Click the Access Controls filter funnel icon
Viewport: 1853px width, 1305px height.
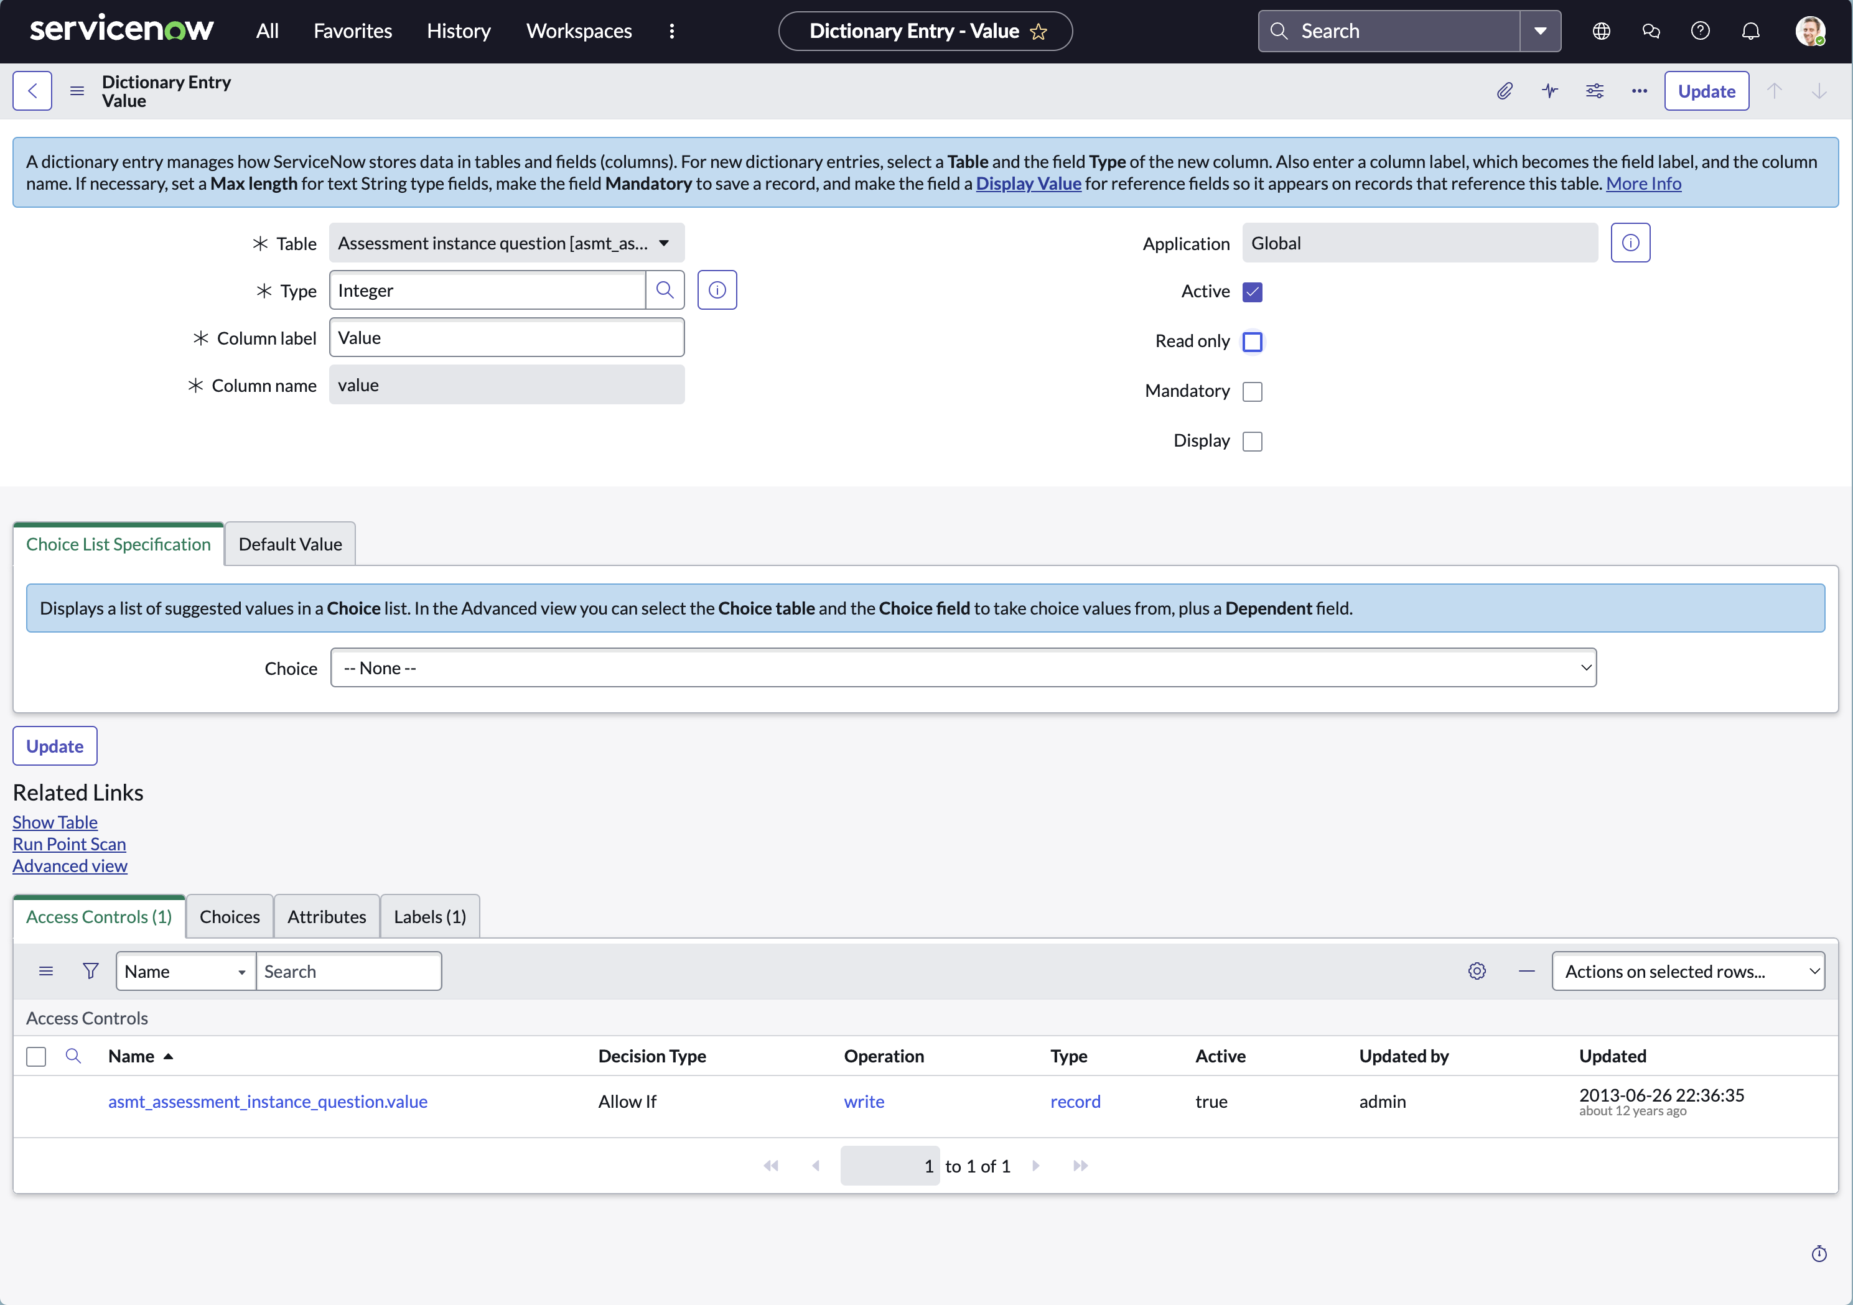pyautogui.click(x=90, y=971)
